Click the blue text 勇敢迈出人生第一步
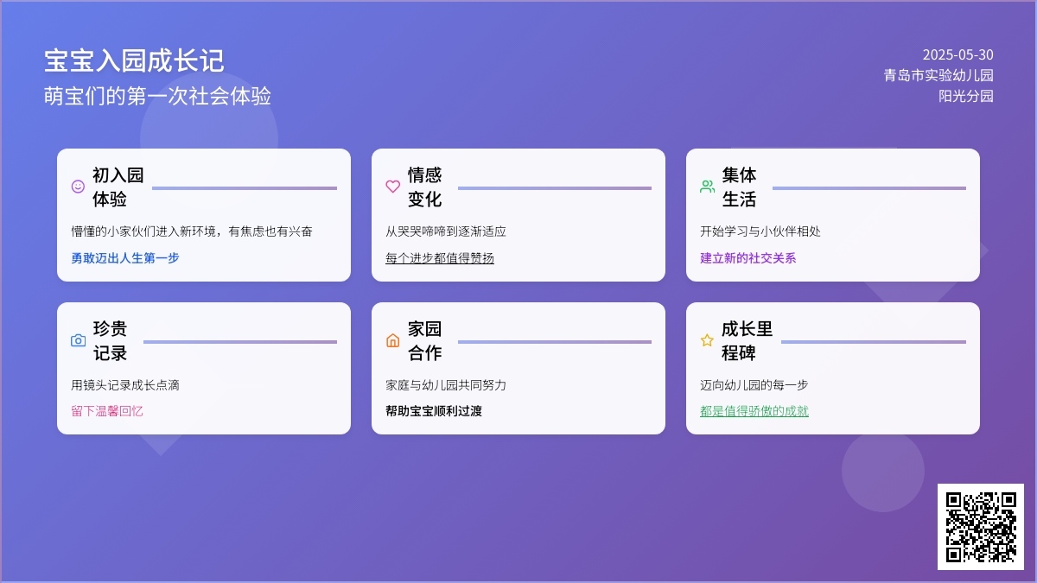 (x=125, y=257)
